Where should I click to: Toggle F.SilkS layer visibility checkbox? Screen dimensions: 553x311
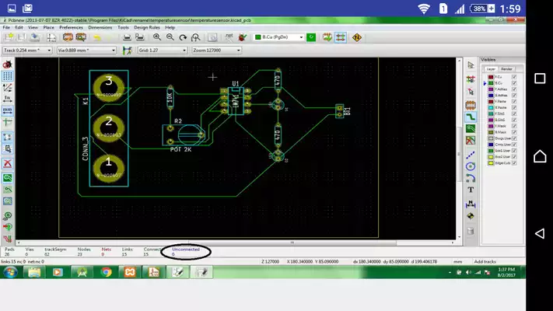pos(514,114)
